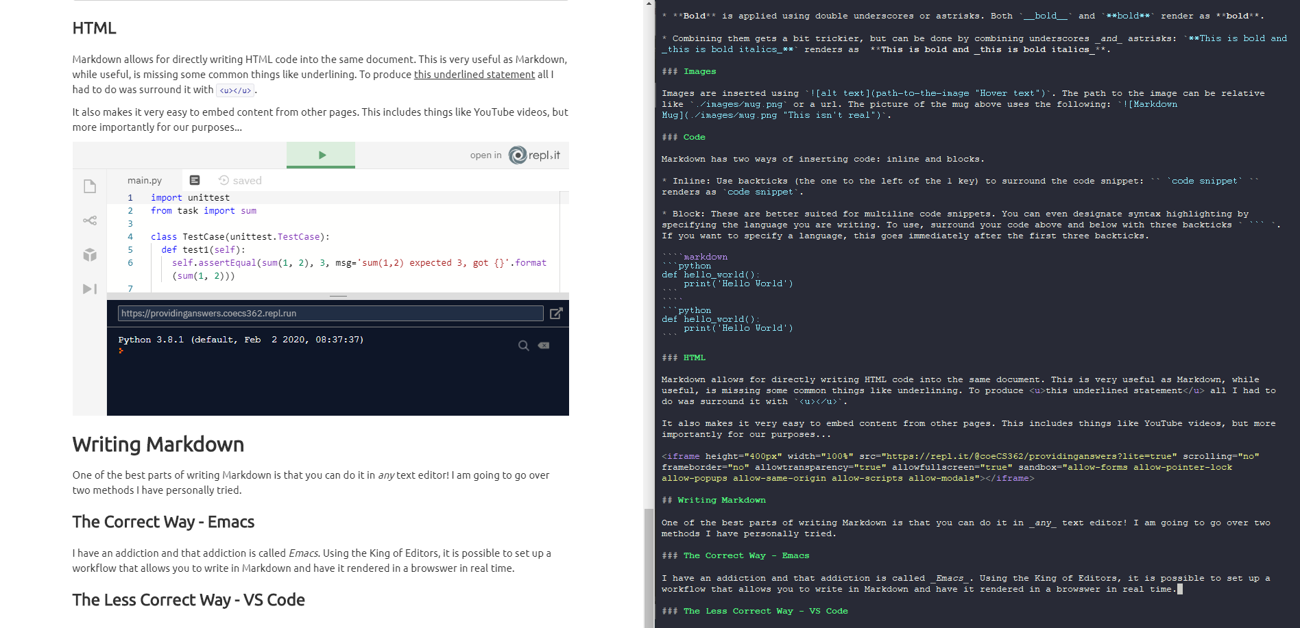Click the console search magnifier icon
This screenshot has width=1300, height=628.
click(523, 346)
